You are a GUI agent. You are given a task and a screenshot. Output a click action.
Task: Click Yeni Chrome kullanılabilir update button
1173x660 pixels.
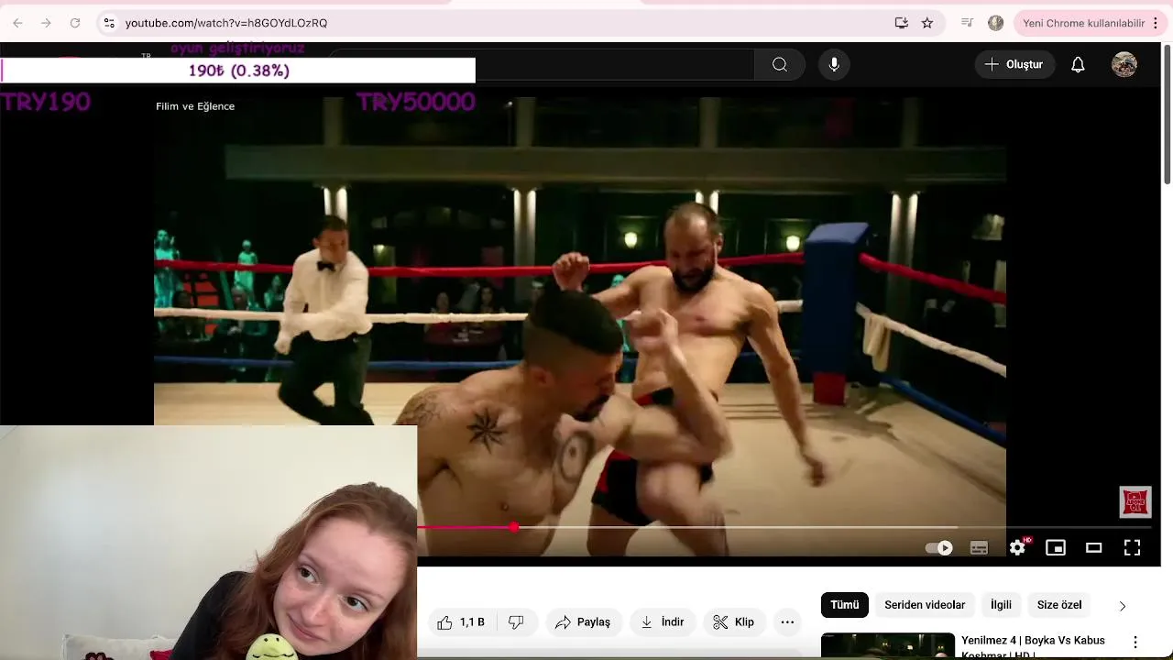[x=1083, y=23]
